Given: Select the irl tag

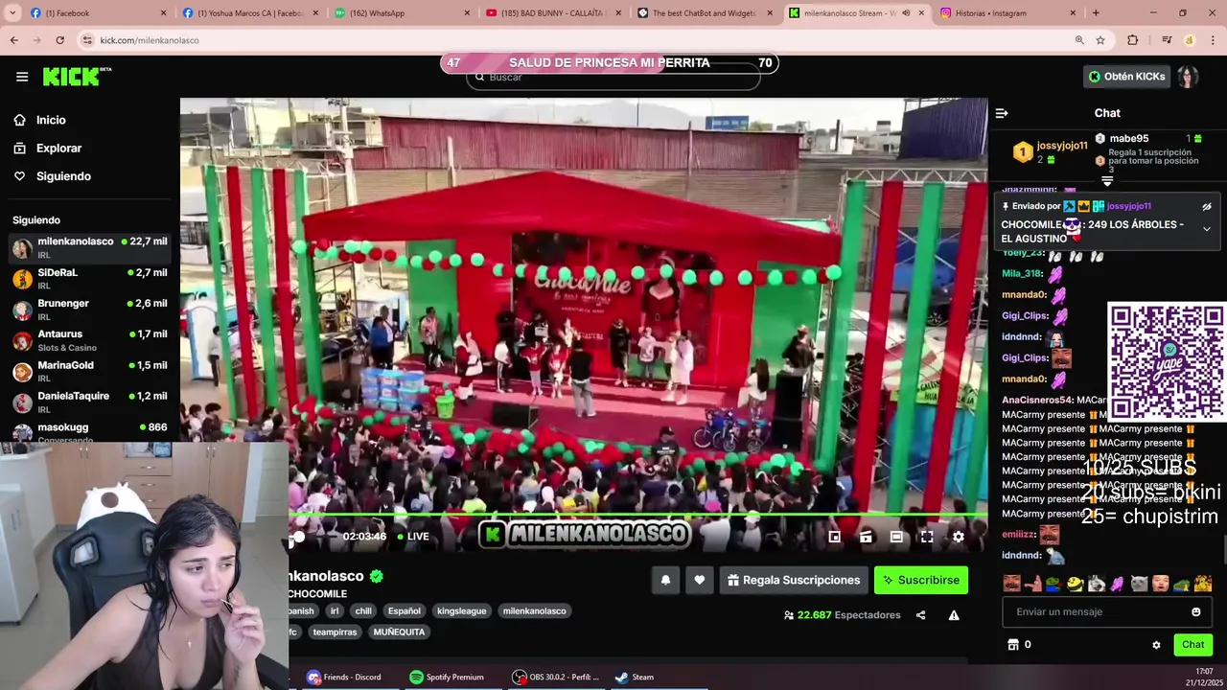Looking at the screenshot, I should pos(335,610).
